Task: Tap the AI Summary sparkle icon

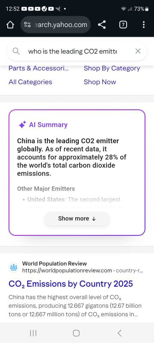Action: click(22, 125)
